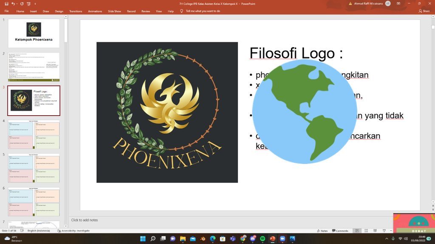The image size is (435, 244).
Task: Select the Review tab
Action: [146, 11]
